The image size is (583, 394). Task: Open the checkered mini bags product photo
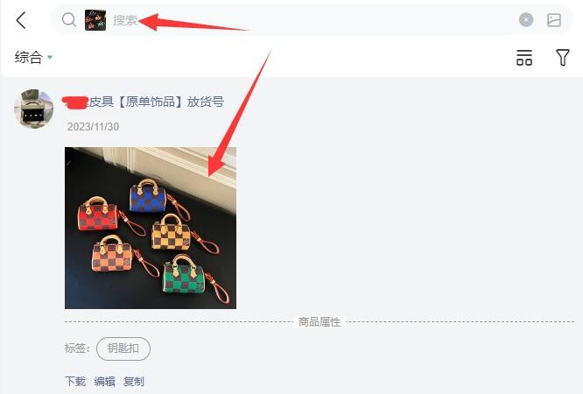tap(151, 228)
